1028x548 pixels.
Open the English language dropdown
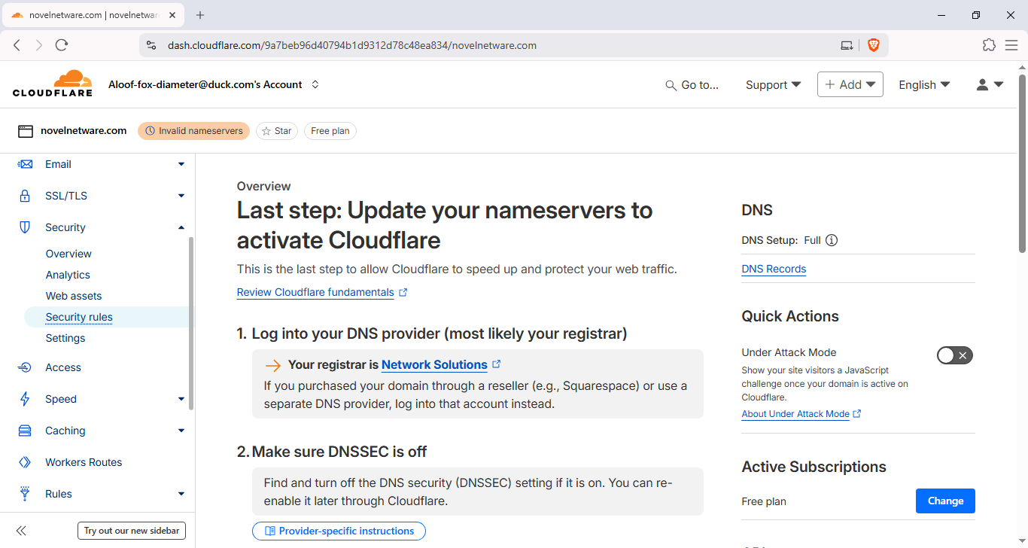(x=923, y=85)
